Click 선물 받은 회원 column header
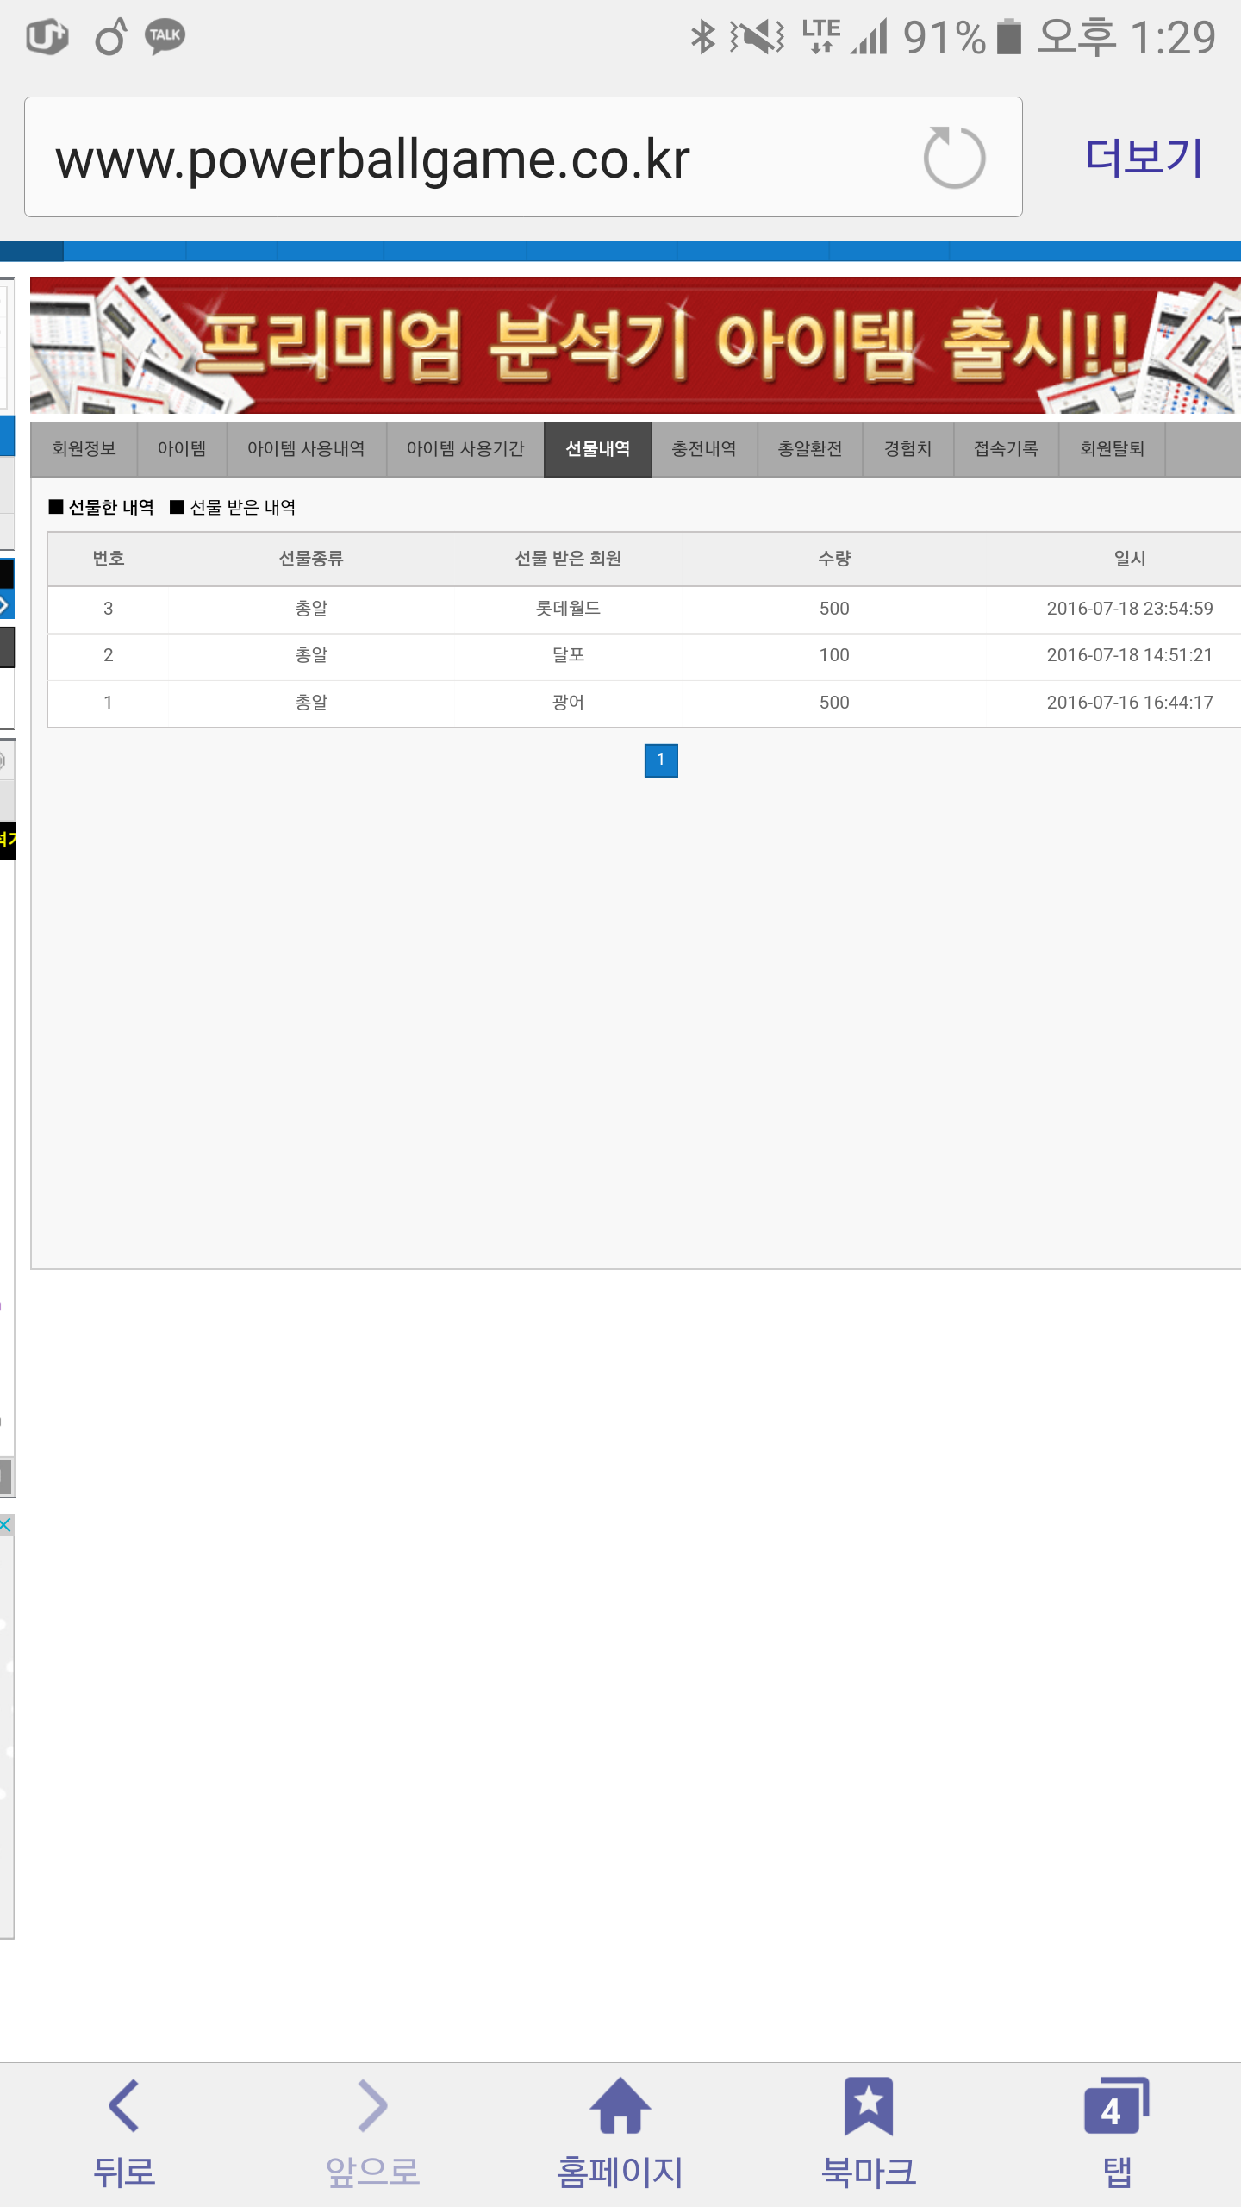This screenshot has height=2207, width=1241. (568, 559)
